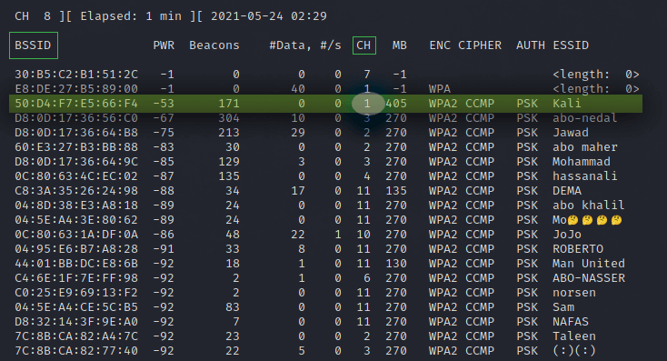Select BSSID 7C:8B:CA:82:77:40
This screenshot has width=667, height=361.
(x=76, y=351)
